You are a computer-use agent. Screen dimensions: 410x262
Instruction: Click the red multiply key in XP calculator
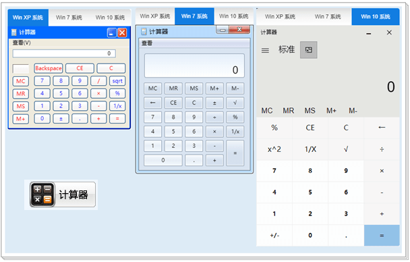click(98, 93)
